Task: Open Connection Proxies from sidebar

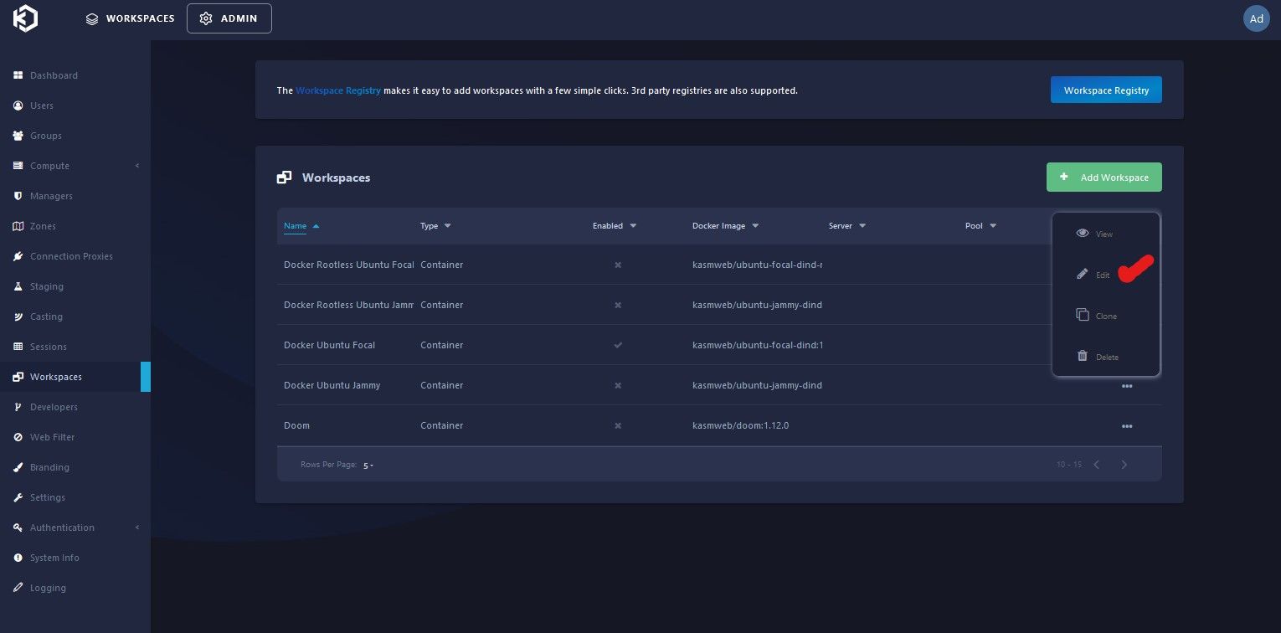Action: (71, 256)
